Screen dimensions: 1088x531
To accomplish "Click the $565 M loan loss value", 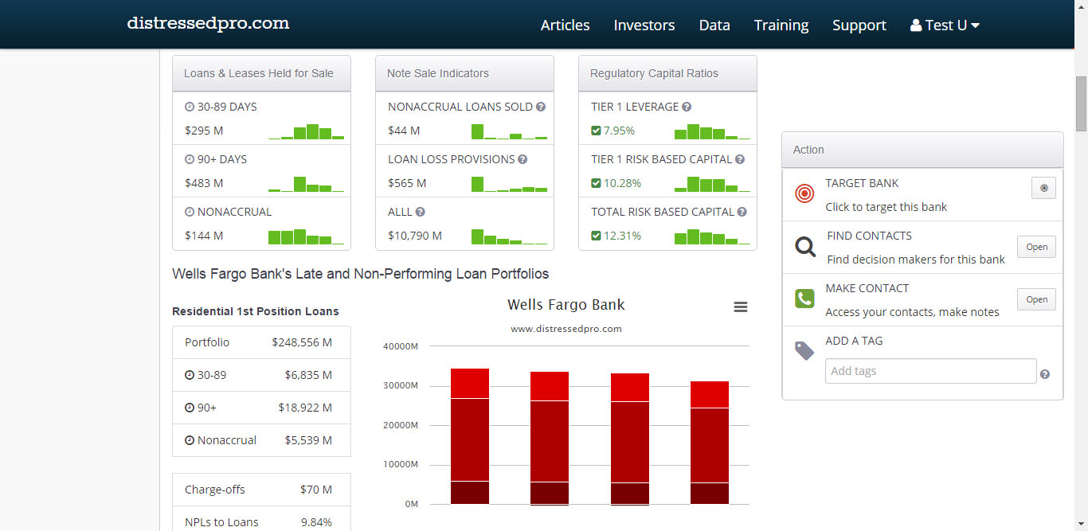I will tap(407, 183).
